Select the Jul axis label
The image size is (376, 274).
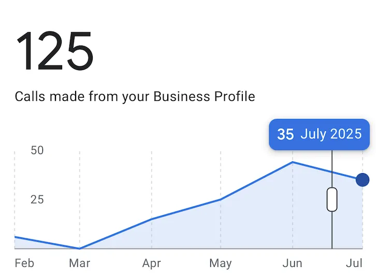(x=354, y=263)
